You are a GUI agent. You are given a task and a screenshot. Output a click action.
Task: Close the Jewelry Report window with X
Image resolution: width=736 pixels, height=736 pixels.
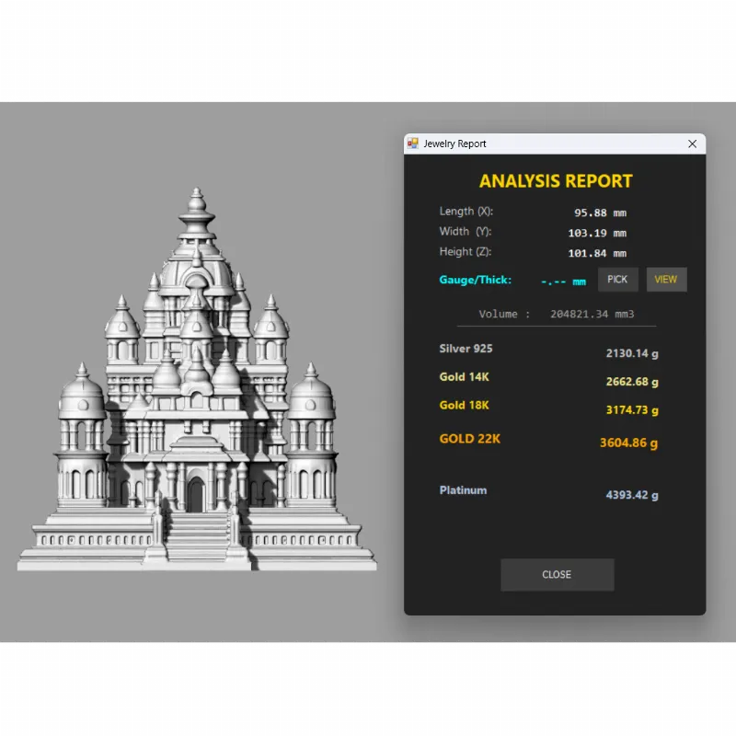point(693,144)
